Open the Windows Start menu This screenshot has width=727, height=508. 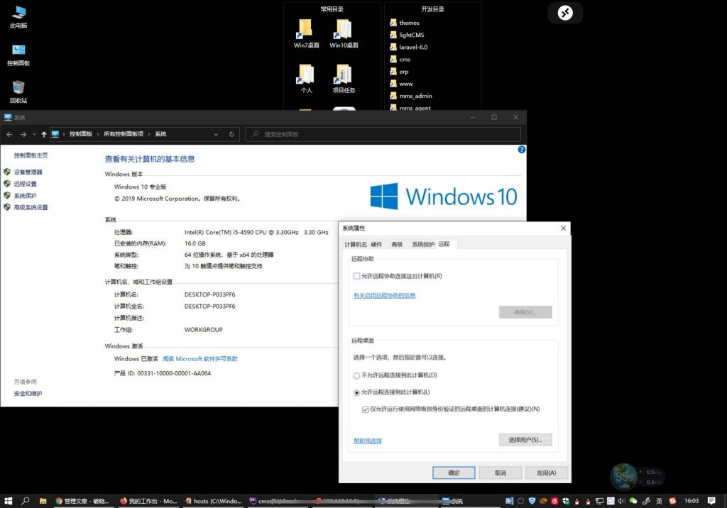click(x=8, y=501)
